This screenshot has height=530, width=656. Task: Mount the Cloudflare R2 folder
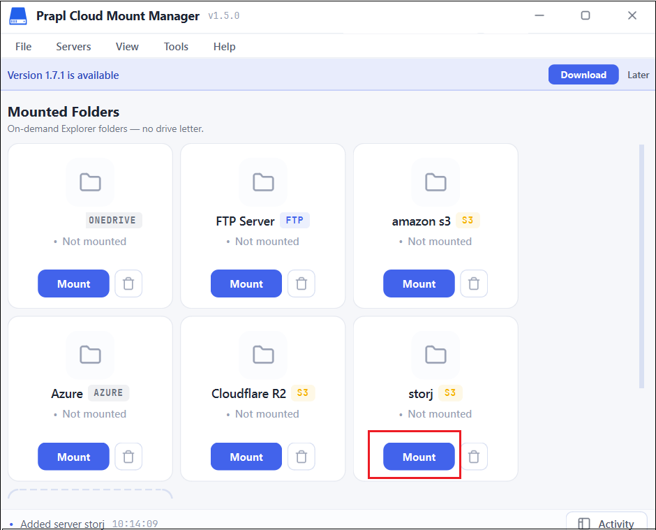click(246, 456)
